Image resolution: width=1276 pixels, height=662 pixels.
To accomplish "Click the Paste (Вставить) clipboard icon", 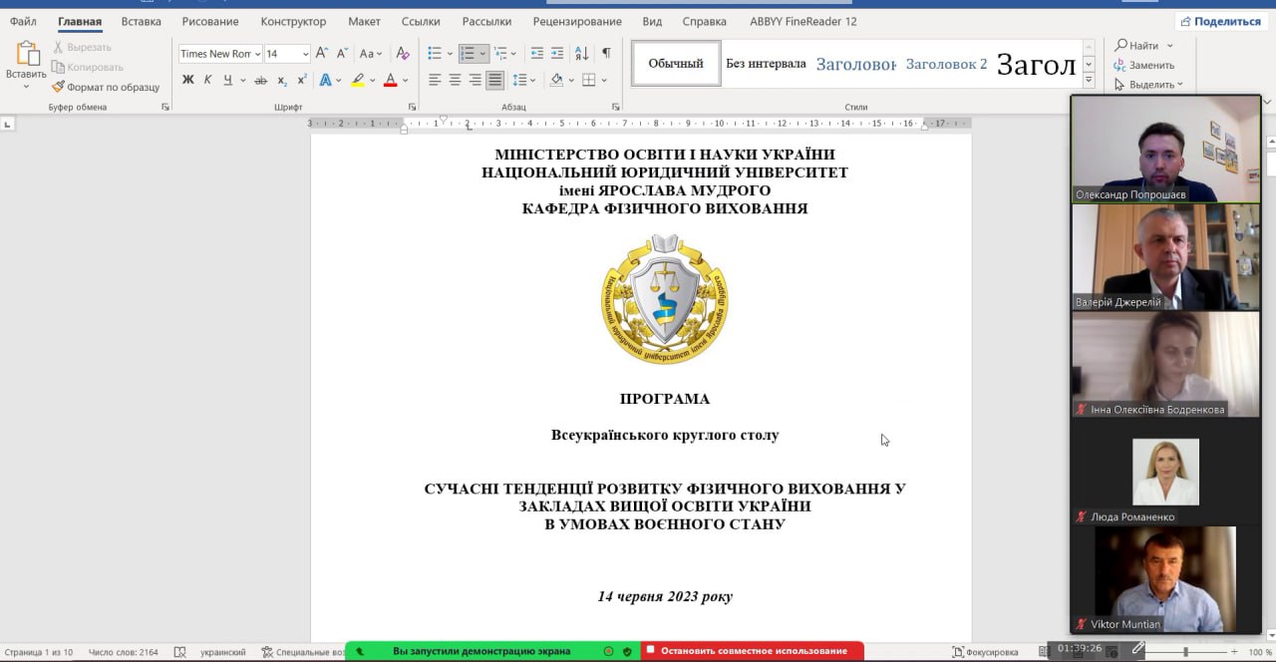I will click(26, 59).
